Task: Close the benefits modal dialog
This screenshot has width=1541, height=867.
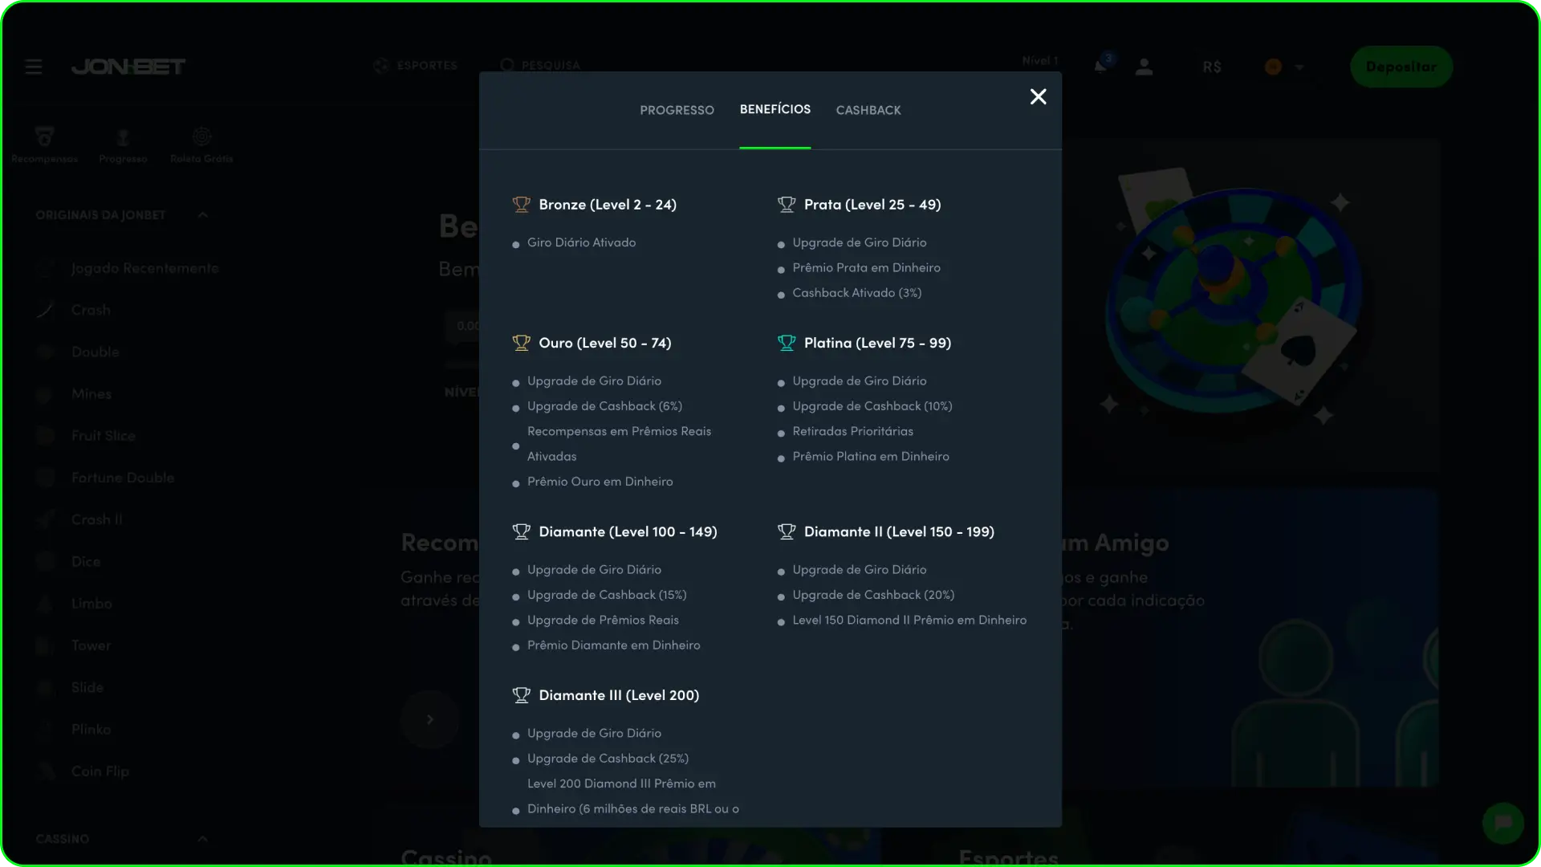Action: (1038, 96)
